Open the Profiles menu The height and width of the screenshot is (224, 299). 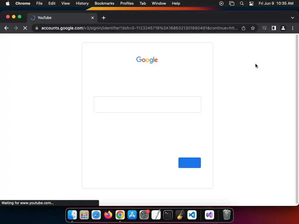click(127, 3)
